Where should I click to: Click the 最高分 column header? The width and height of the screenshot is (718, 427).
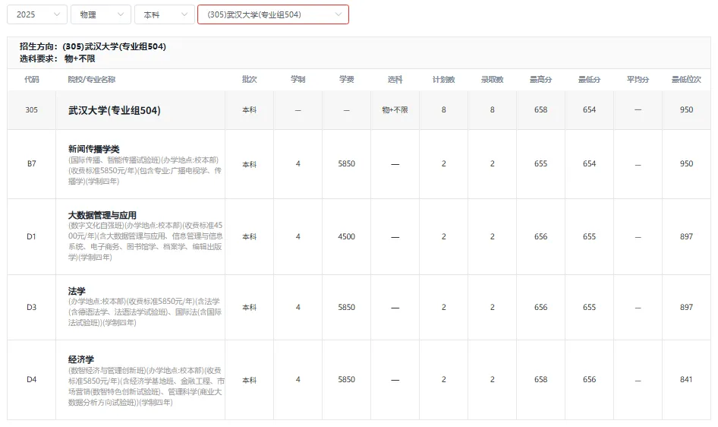pos(540,79)
